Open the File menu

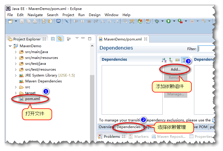point(10,15)
